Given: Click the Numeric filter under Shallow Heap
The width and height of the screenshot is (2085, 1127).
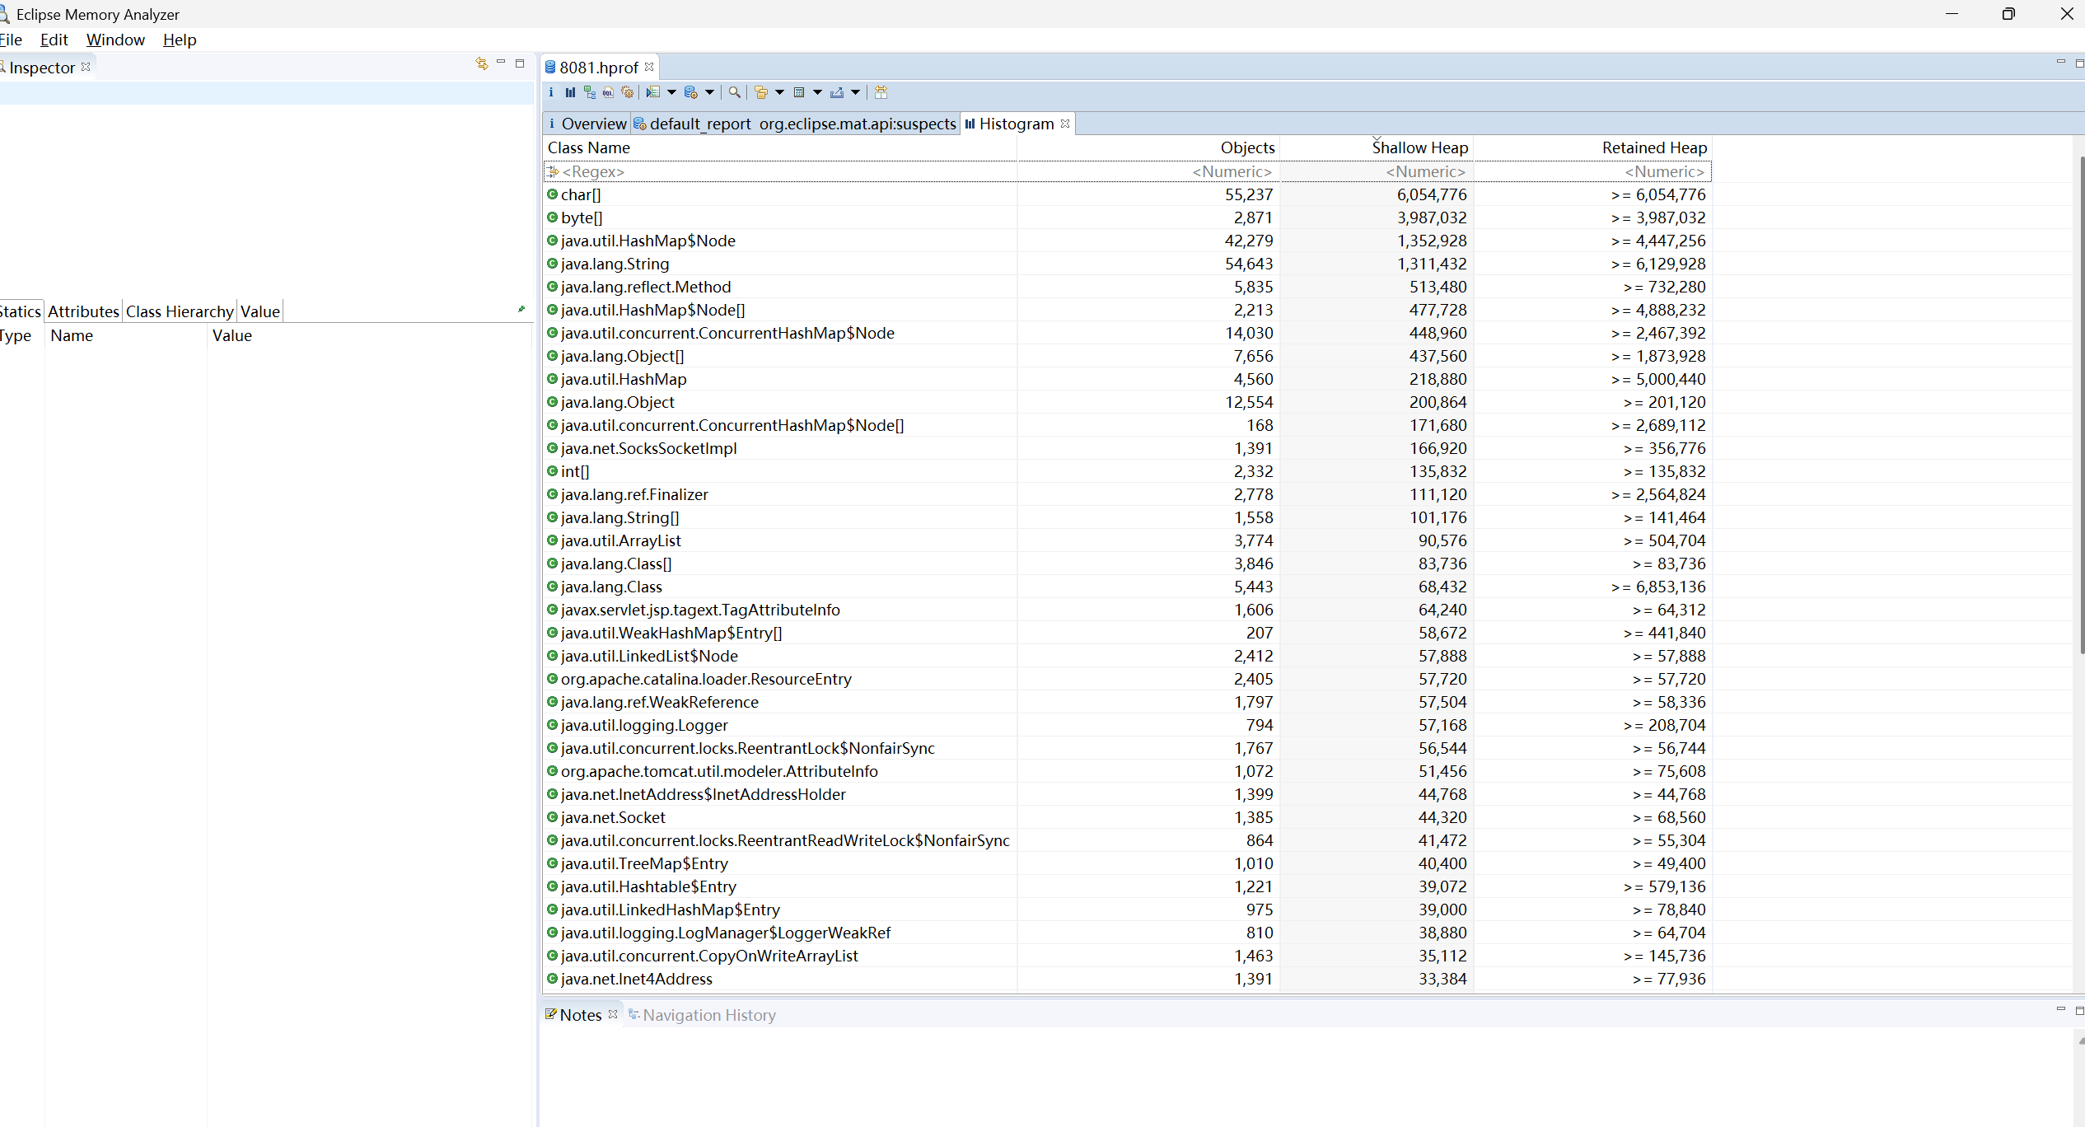Looking at the screenshot, I should (1377, 171).
